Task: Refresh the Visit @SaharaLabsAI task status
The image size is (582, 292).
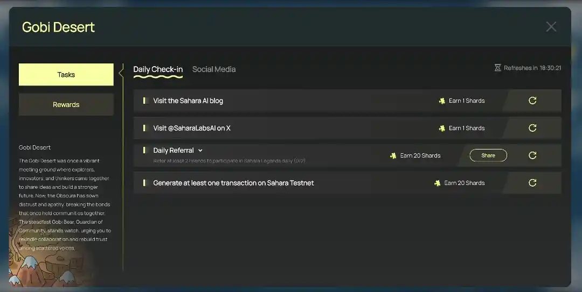Action: click(532, 128)
